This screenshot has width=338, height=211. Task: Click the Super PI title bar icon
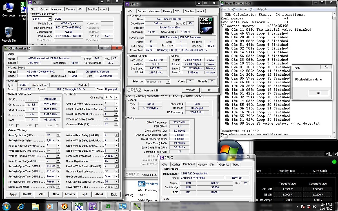click(222, 3)
